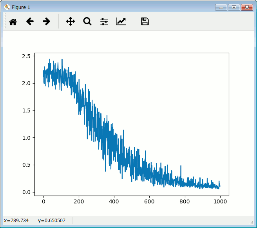Click the y=0.650507 status bar readout
Screen dimensions: 257x228
pyautogui.click(x=52, y=221)
